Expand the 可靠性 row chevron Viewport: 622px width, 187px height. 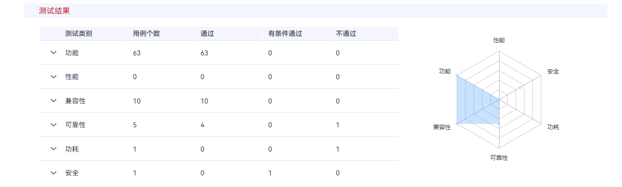tap(53, 125)
